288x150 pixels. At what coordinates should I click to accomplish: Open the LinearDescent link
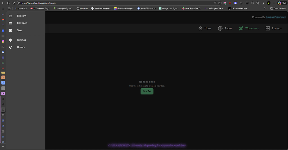tap(276, 17)
